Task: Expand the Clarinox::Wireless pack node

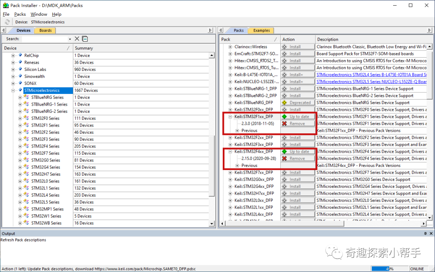Action: click(230, 47)
